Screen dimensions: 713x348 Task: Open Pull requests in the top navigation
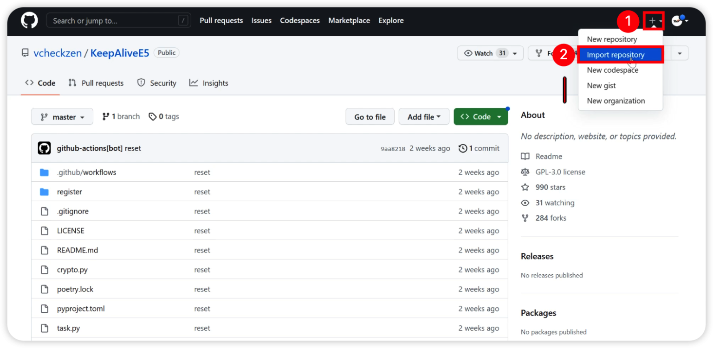click(x=221, y=20)
